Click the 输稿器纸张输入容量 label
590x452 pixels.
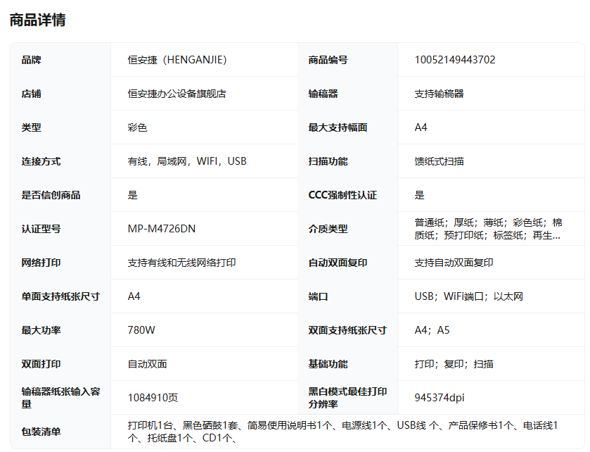point(60,398)
